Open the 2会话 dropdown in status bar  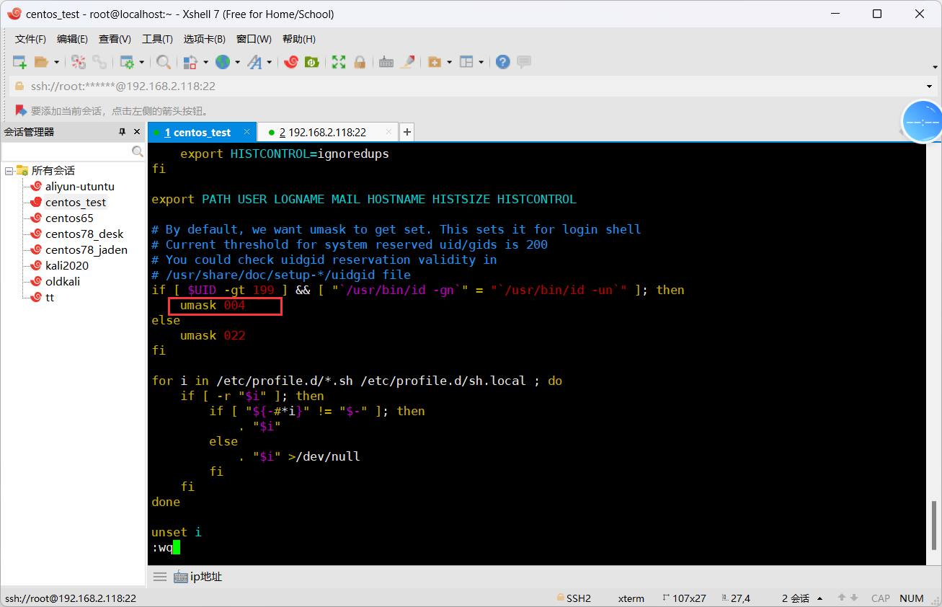point(800,598)
